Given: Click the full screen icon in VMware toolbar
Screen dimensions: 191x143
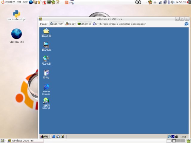Looking at the screenshot, I should pyautogui.click(x=186, y=24).
